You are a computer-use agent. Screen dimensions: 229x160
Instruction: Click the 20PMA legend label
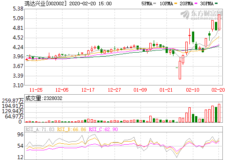click(186, 4)
